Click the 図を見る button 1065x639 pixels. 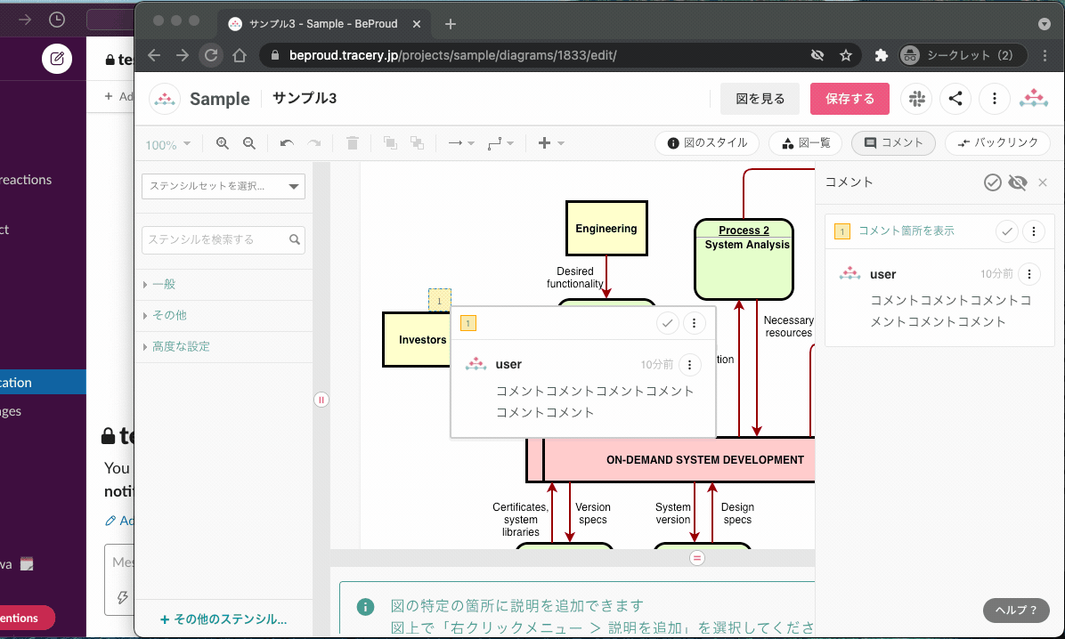point(760,98)
